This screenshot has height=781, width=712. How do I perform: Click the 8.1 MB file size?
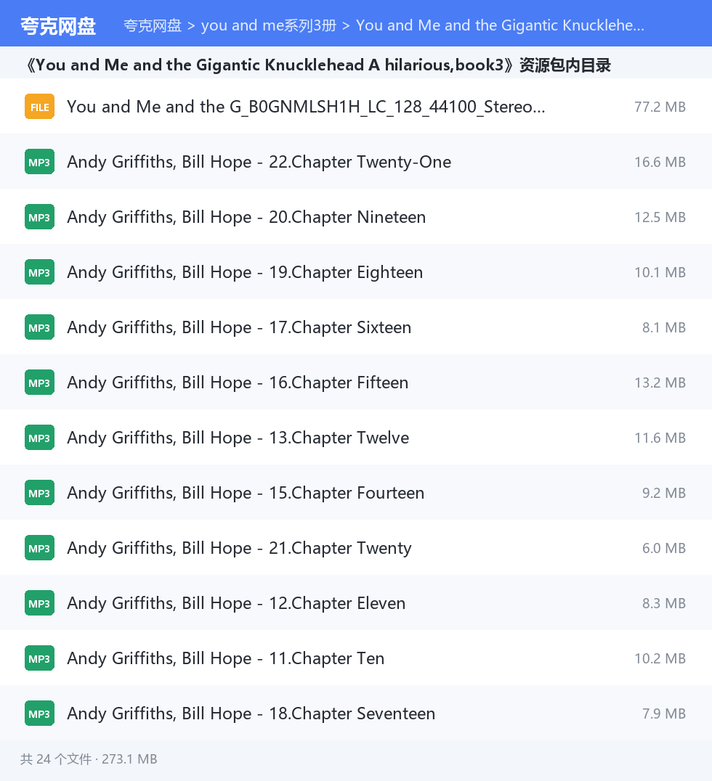tap(664, 327)
